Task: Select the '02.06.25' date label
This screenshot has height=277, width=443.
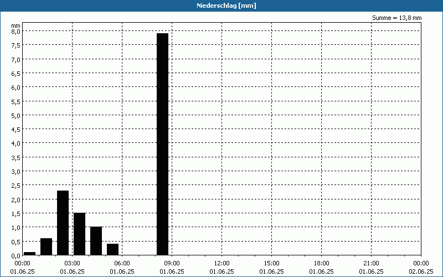Action: click(421, 271)
